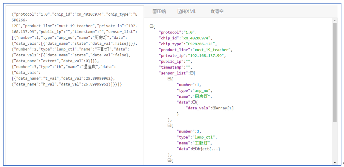344x167 pixels.
Task: Click the "protocol":"1.0" line
Action: click(x=178, y=32)
